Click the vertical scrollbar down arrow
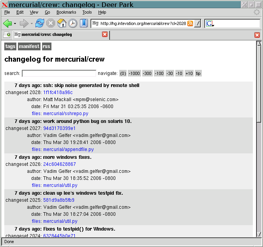 (x=259, y=234)
